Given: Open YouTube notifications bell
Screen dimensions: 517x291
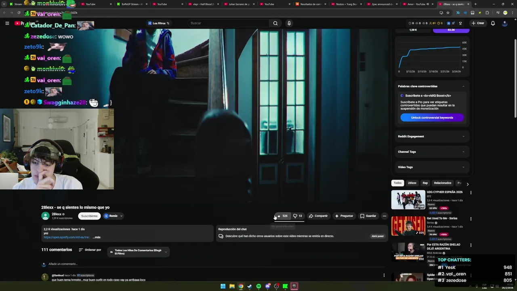Looking at the screenshot, I should pyautogui.click(x=493, y=23).
